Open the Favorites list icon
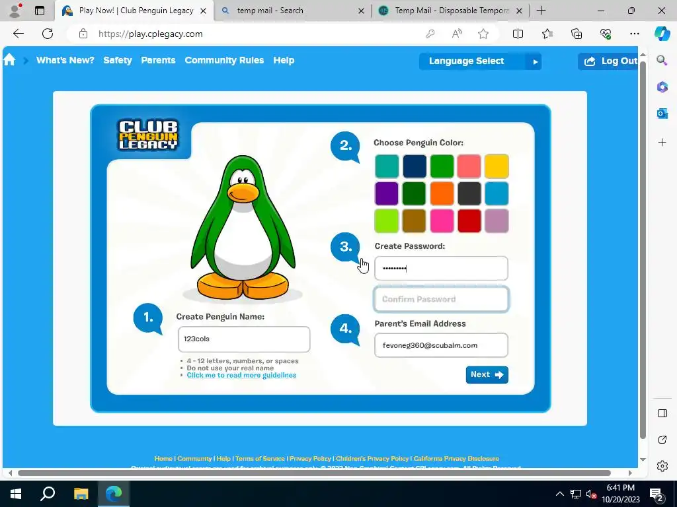This screenshot has height=507, width=677. click(x=547, y=34)
